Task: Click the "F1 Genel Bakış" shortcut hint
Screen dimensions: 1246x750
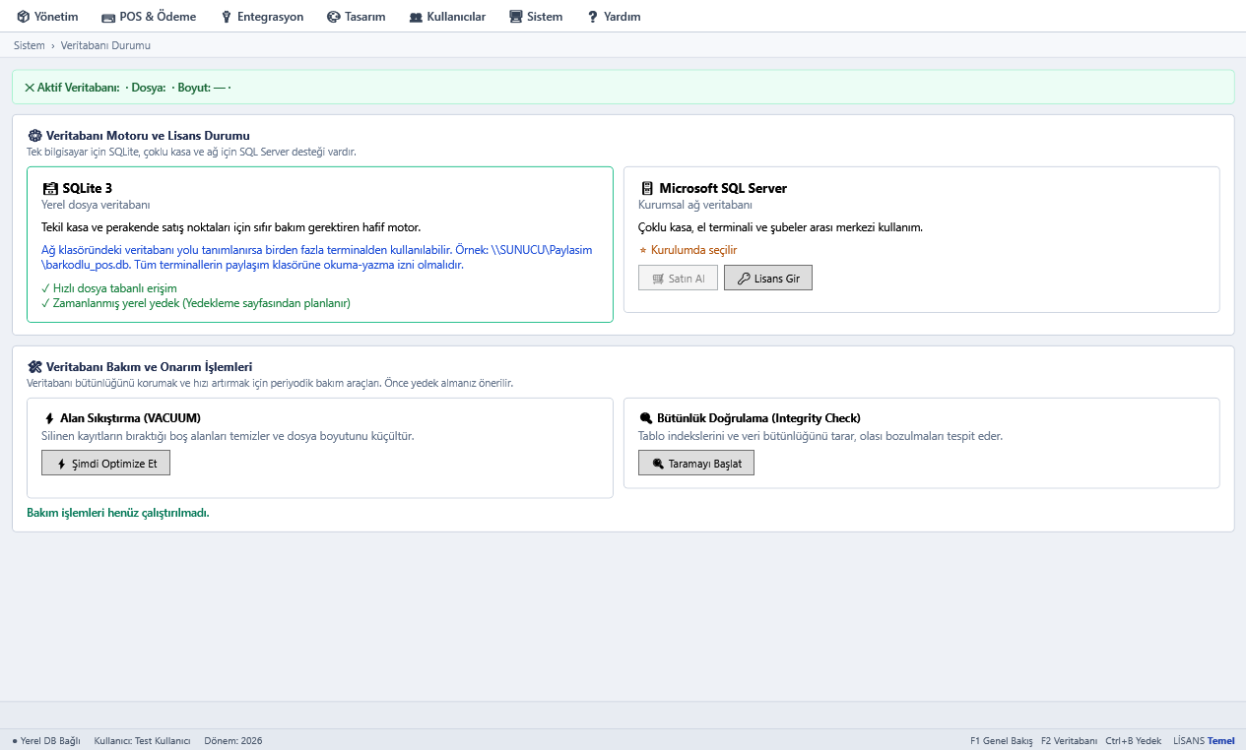Action: point(1002,740)
